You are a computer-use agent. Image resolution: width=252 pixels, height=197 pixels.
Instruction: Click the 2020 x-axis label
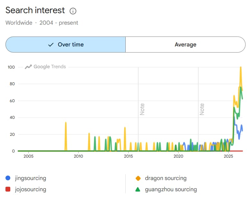(178, 156)
